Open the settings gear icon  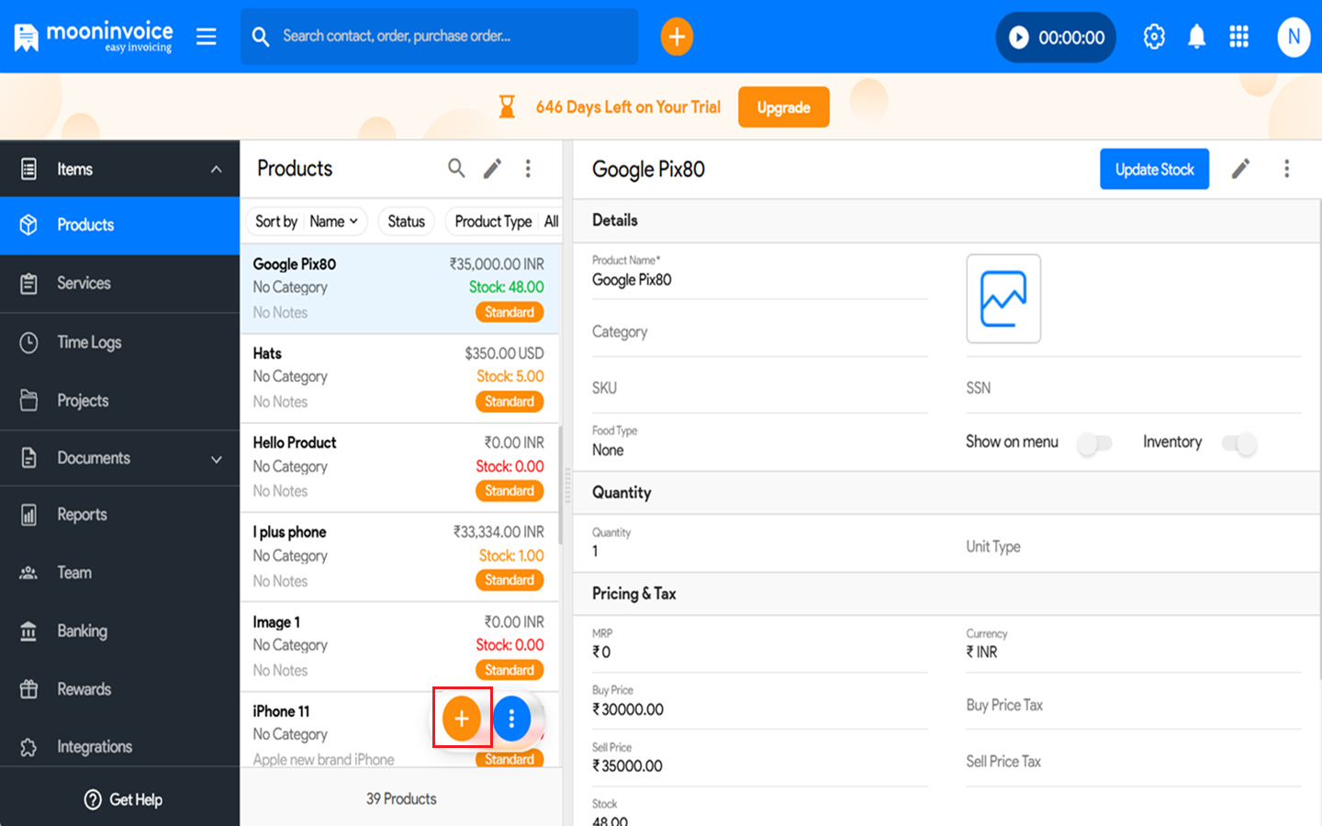pyautogui.click(x=1154, y=37)
